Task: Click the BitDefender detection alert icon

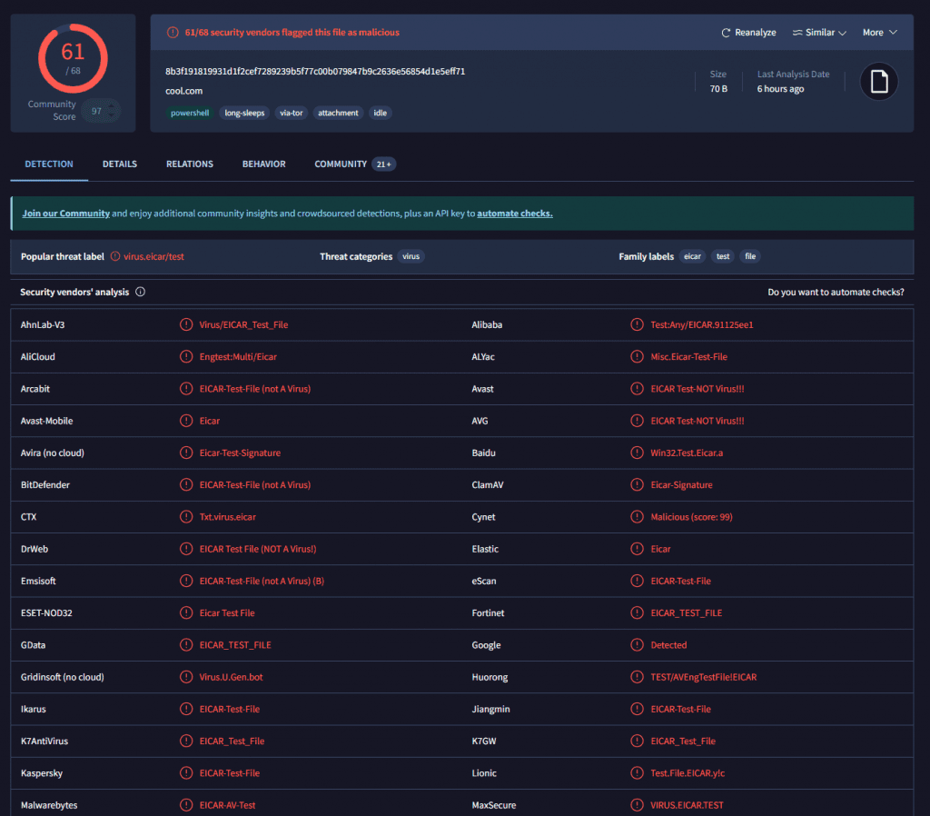Action: [186, 485]
